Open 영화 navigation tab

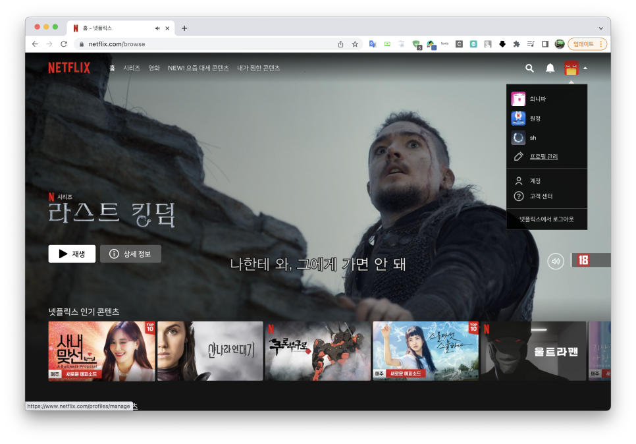click(153, 69)
